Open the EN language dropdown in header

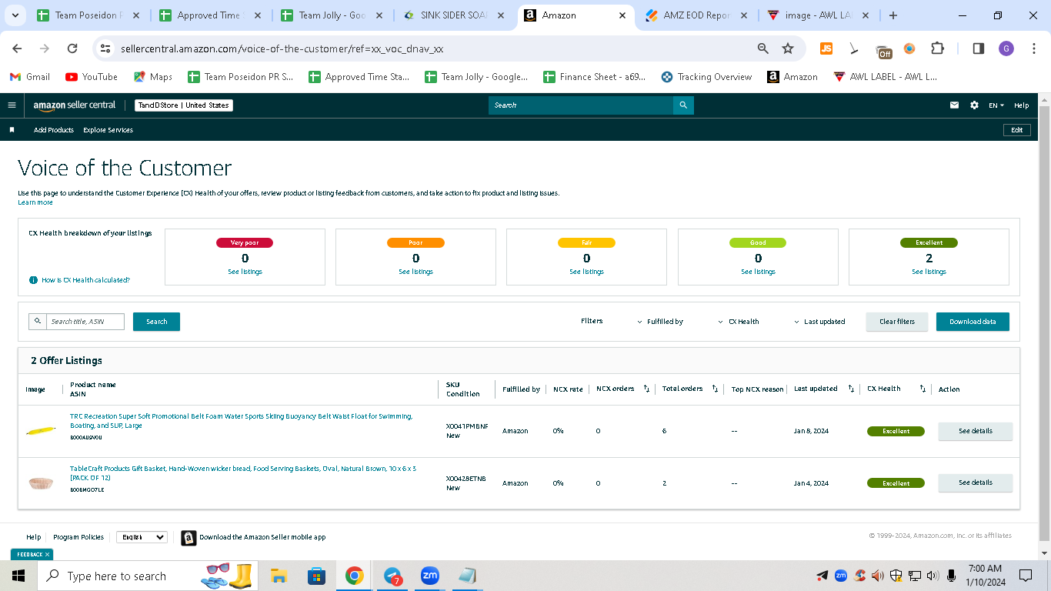996,105
